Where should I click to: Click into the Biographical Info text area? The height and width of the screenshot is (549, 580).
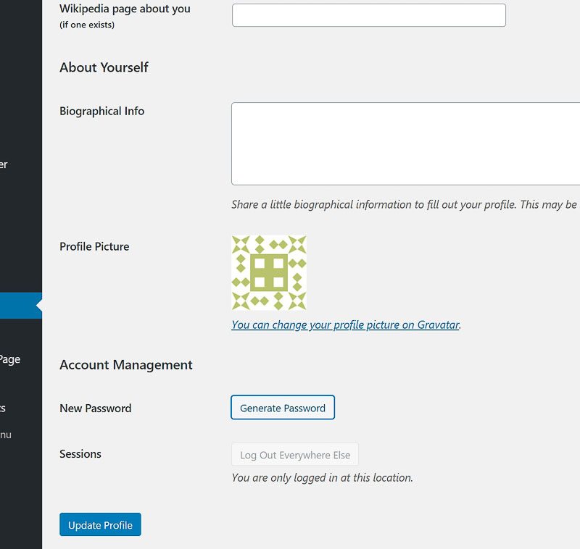click(405, 143)
